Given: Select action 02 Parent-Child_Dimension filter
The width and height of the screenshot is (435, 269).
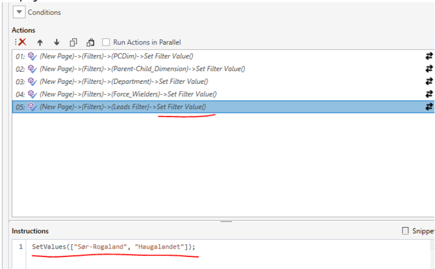Looking at the screenshot, I should click(143, 69).
